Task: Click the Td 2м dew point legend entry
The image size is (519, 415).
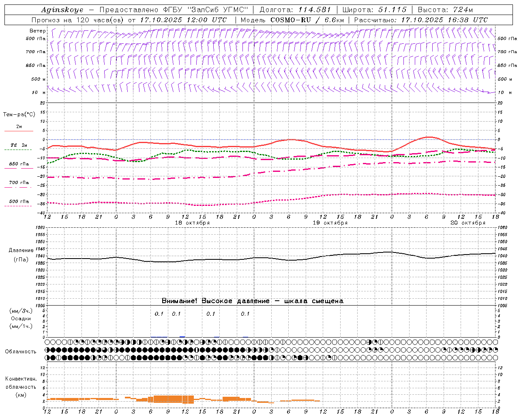Action: pos(19,145)
